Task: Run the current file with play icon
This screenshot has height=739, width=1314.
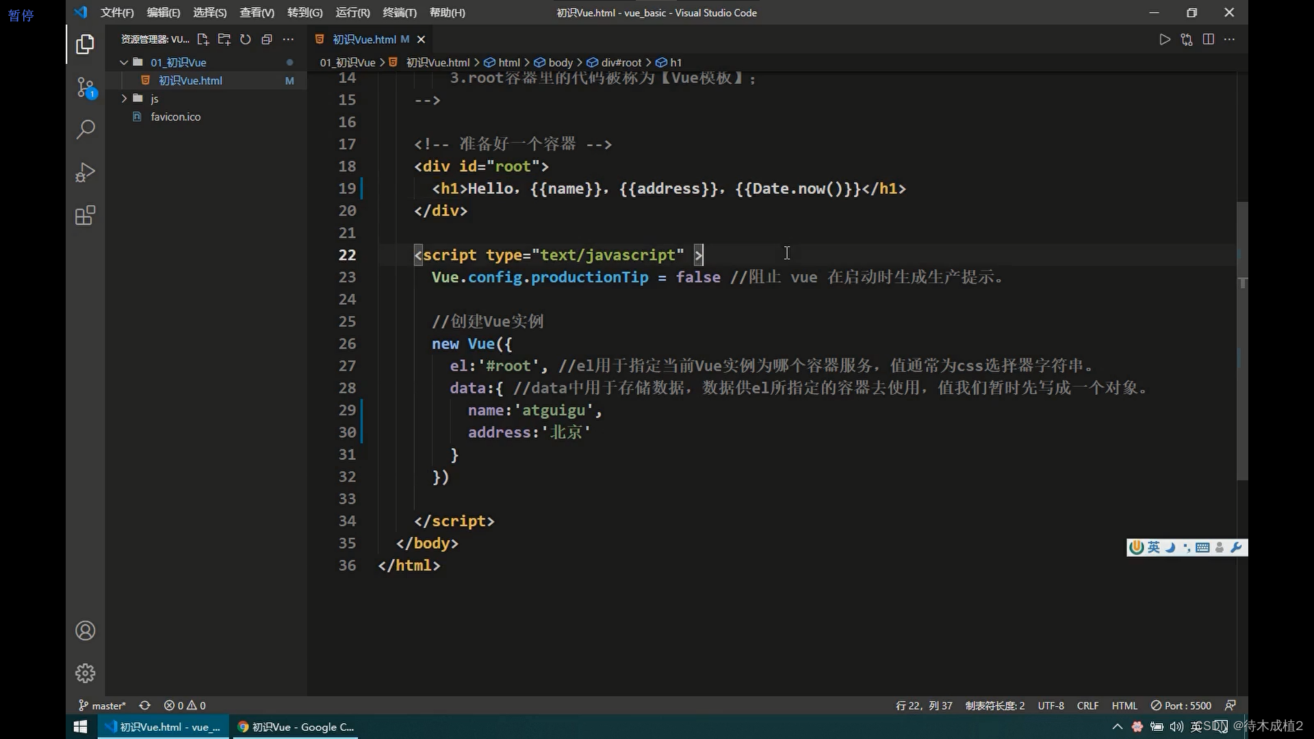Action: (1165, 40)
